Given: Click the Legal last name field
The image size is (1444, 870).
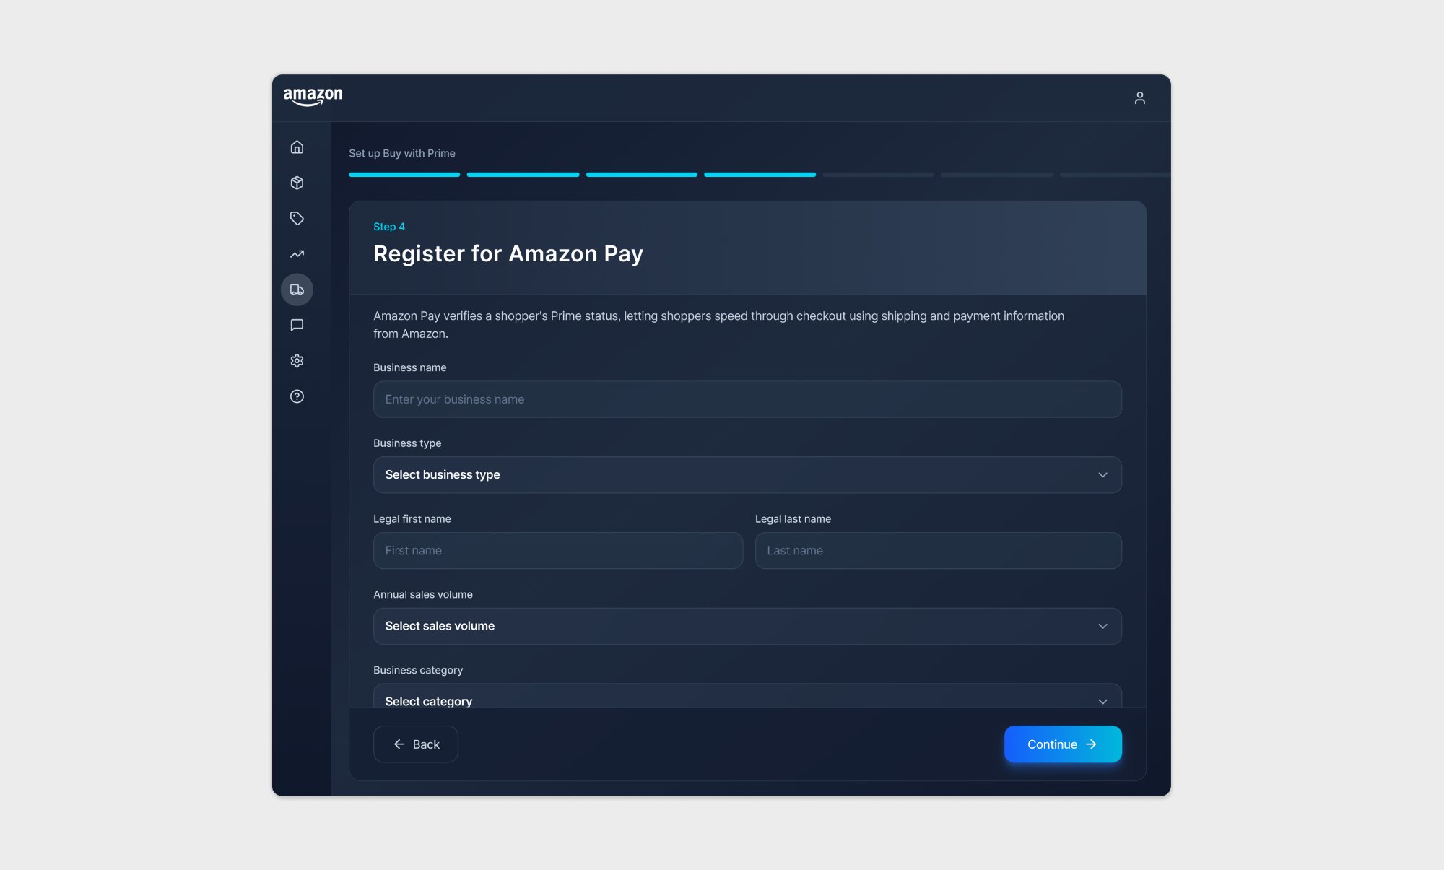Looking at the screenshot, I should 938,551.
